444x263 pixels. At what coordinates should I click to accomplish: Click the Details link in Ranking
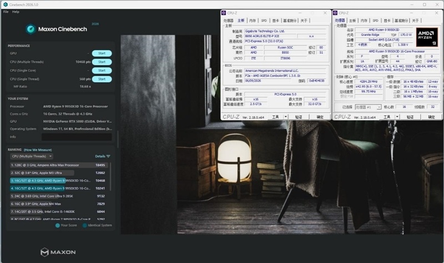[x=100, y=156]
